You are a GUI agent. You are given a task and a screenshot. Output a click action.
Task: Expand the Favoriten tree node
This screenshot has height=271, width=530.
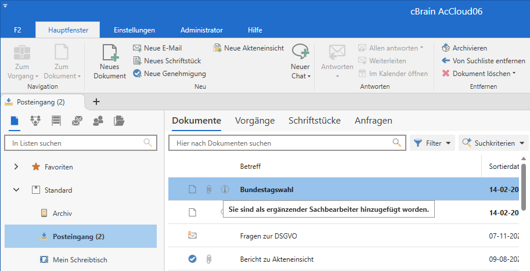[16, 167]
